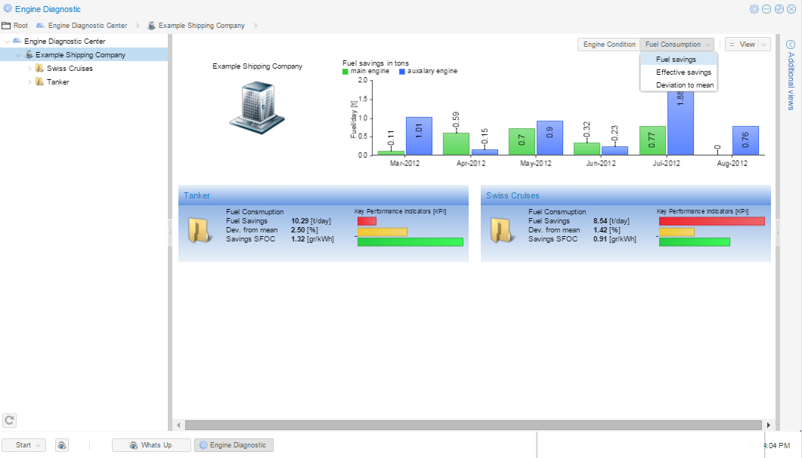Open the Start menu dropdown

tap(23, 445)
